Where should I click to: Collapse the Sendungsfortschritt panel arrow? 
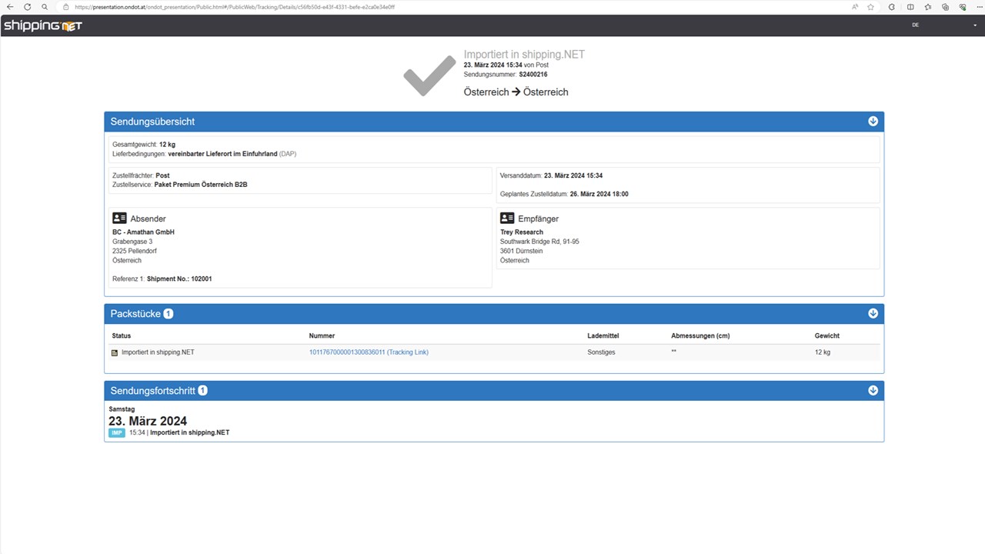coord(873,391)
